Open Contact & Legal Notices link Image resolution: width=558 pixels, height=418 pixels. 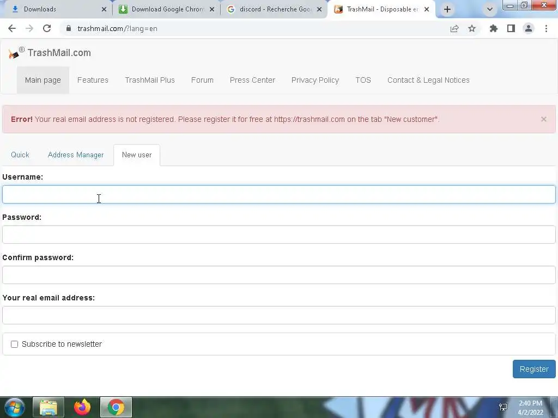pos(428,80)
